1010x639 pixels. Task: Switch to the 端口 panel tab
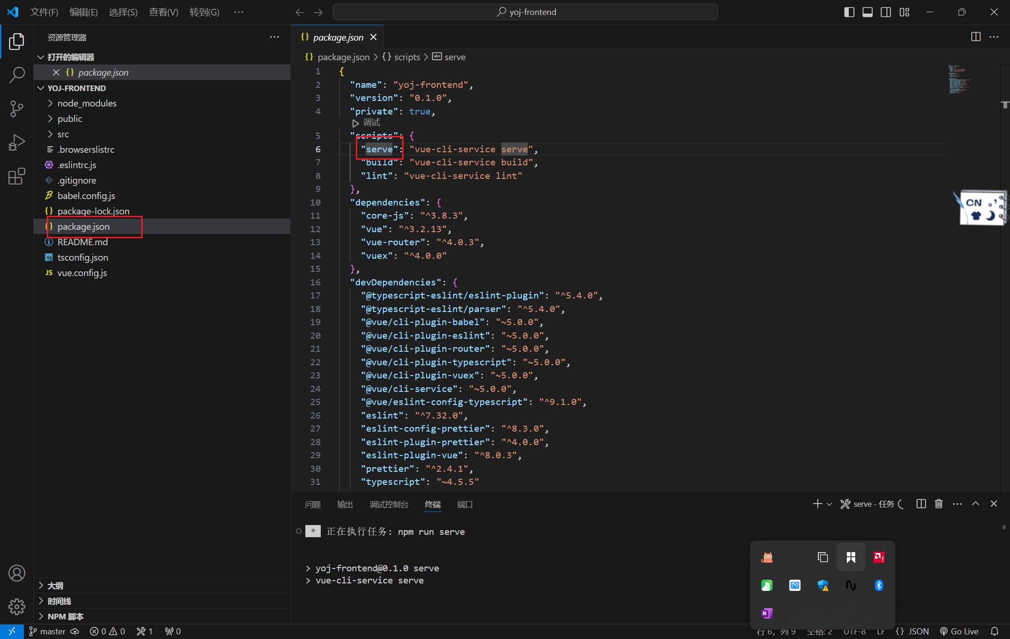pyautogui.click(x=465, y=504)
